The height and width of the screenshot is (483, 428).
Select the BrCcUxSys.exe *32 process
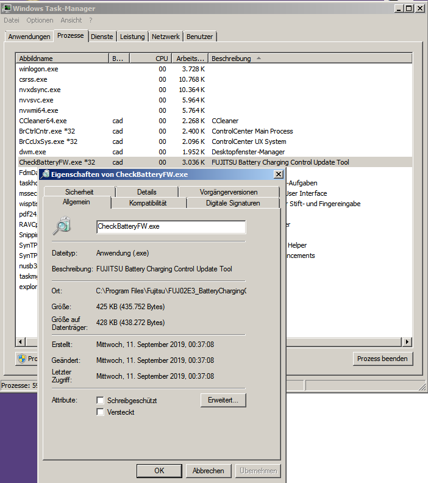(214, 141)
